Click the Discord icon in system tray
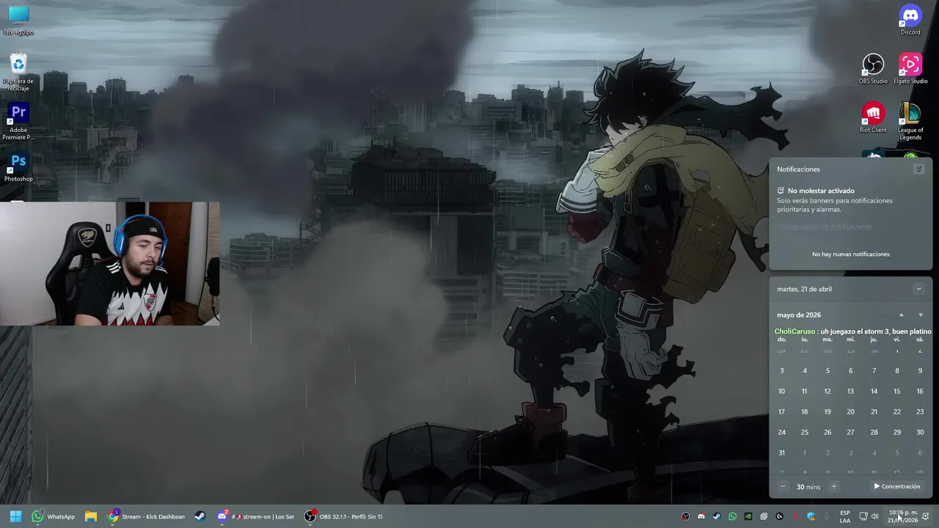Screen dimensions: 939x528 pos(701,516)
